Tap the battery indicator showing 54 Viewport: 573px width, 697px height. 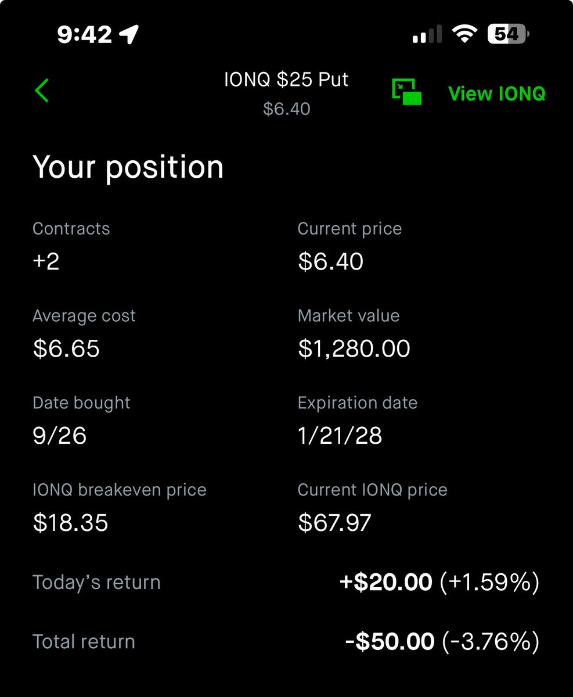tap(509, 35)
